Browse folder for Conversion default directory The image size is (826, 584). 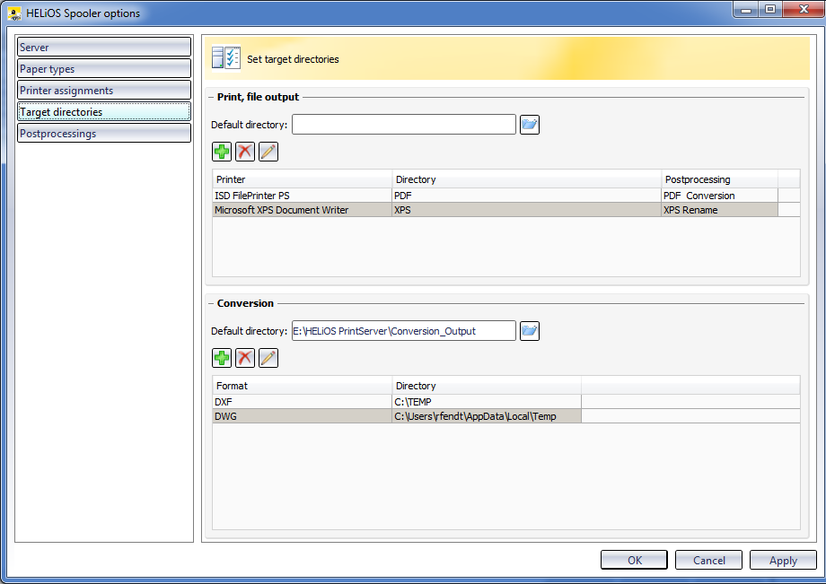coord(530,331)
